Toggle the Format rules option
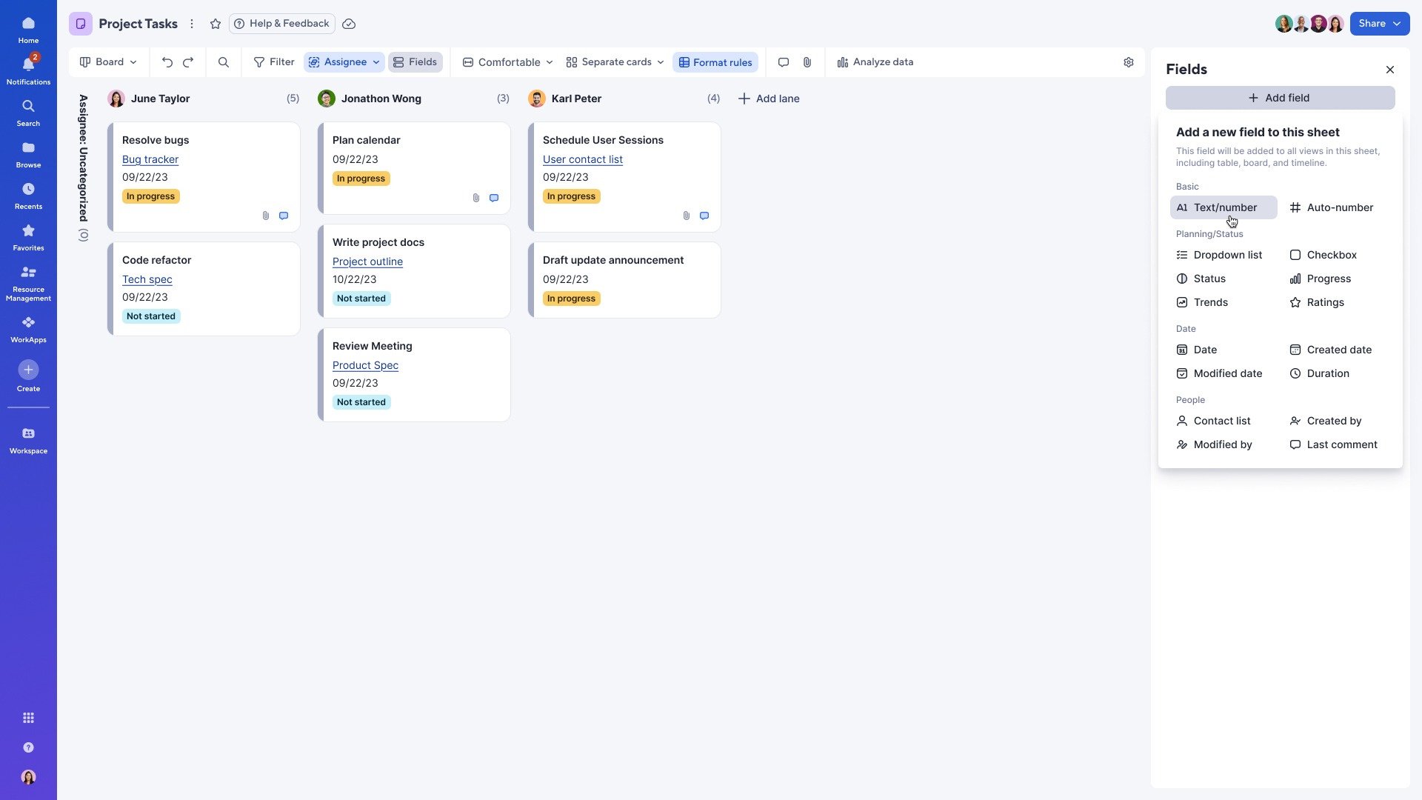Viewport: 1422px width, 800px height. (715, 62)
